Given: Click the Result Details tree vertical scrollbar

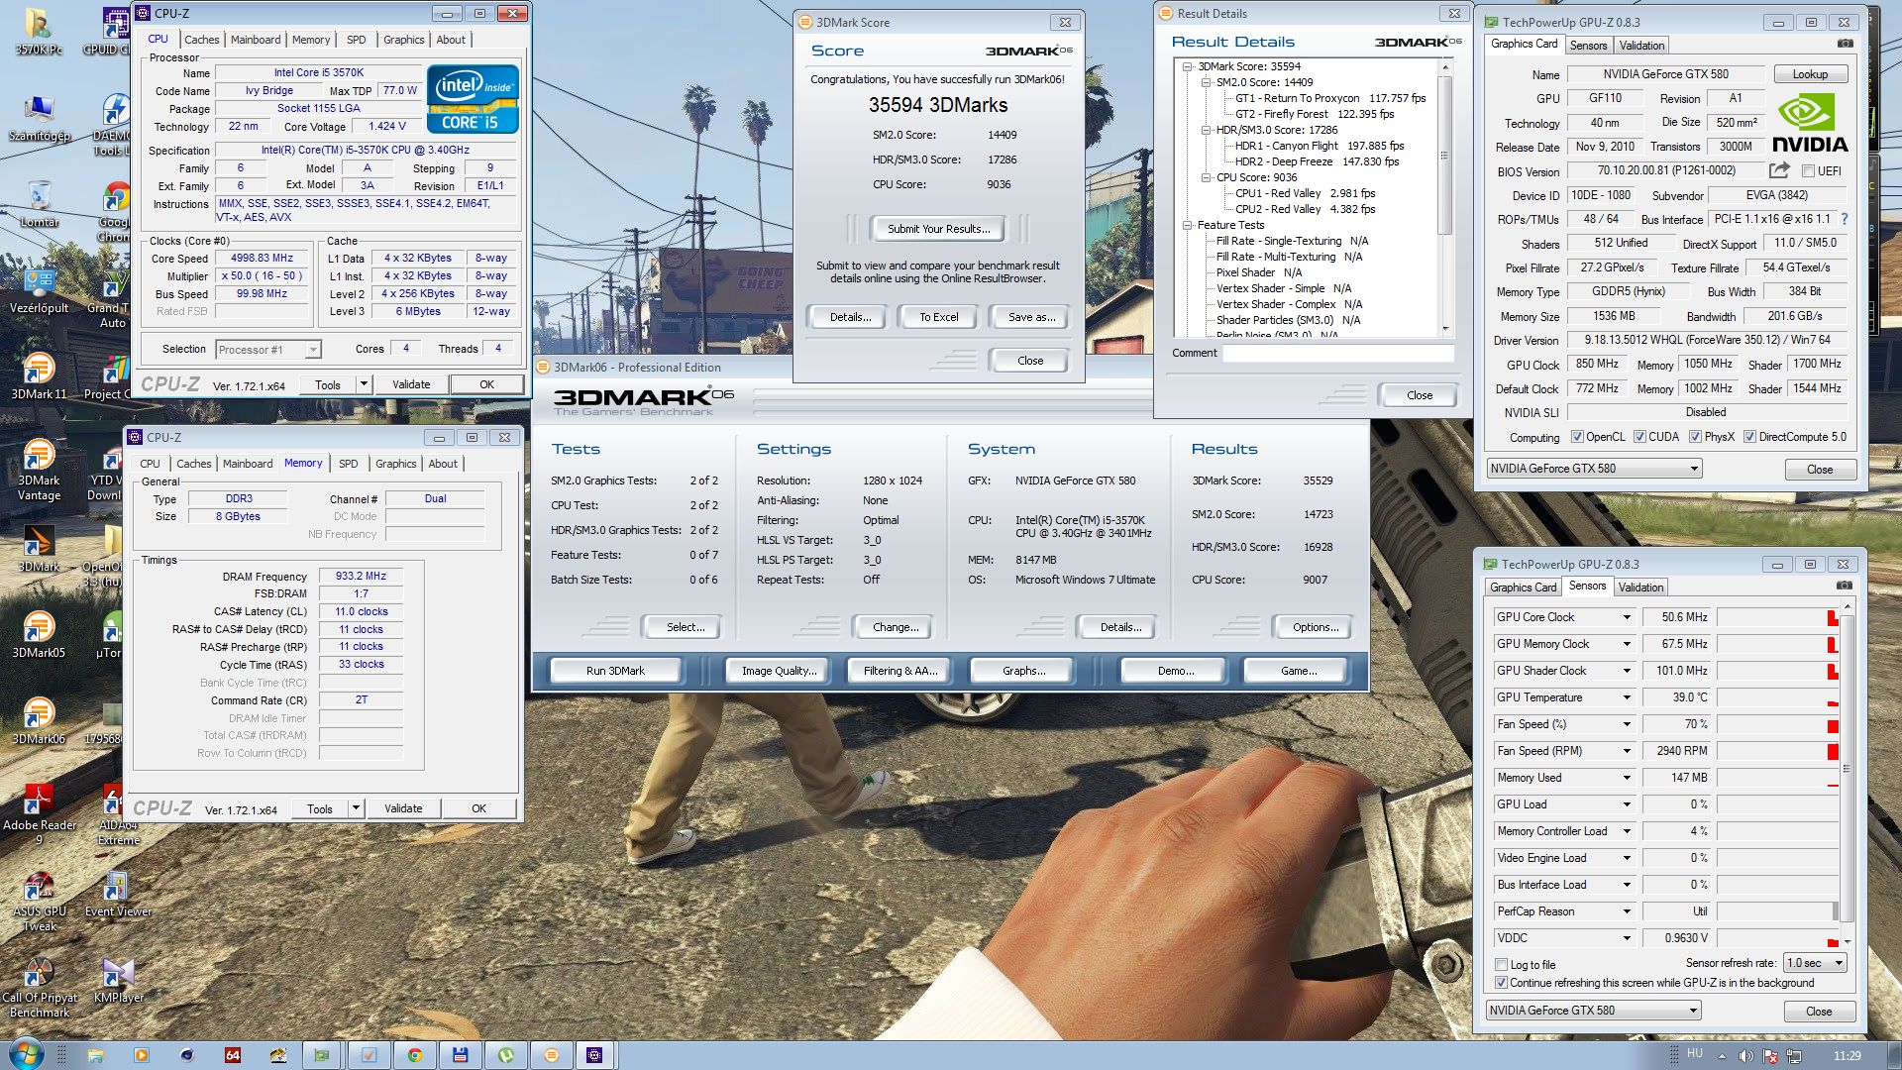Looking at the screenshot, I should tap(1444, 197).
